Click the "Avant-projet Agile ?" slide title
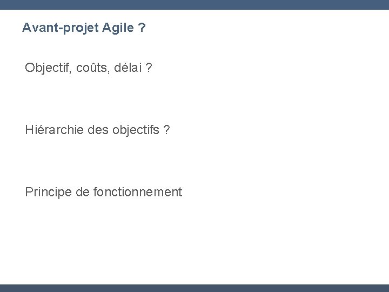The width and height of the screenshot is (389, 292). point(84,28)
